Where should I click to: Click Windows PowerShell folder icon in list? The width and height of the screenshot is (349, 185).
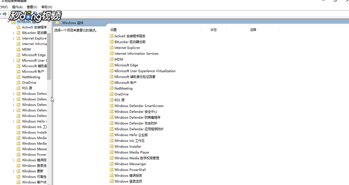[x=111, y=169]
